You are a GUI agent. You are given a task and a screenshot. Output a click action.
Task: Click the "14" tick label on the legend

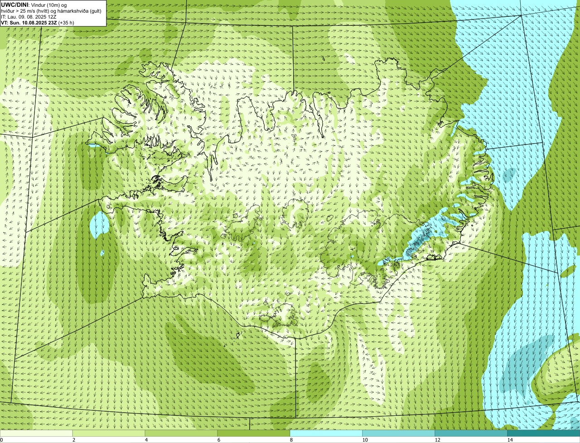pos(510,440)
